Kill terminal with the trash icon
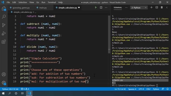 (x=162, y=7)
